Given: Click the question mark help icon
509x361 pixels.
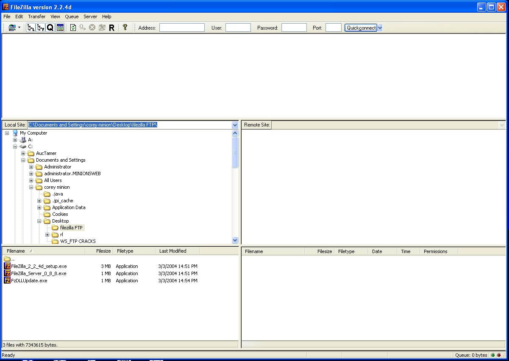Looking at the screenshot, I should click(x=125, y=28).
